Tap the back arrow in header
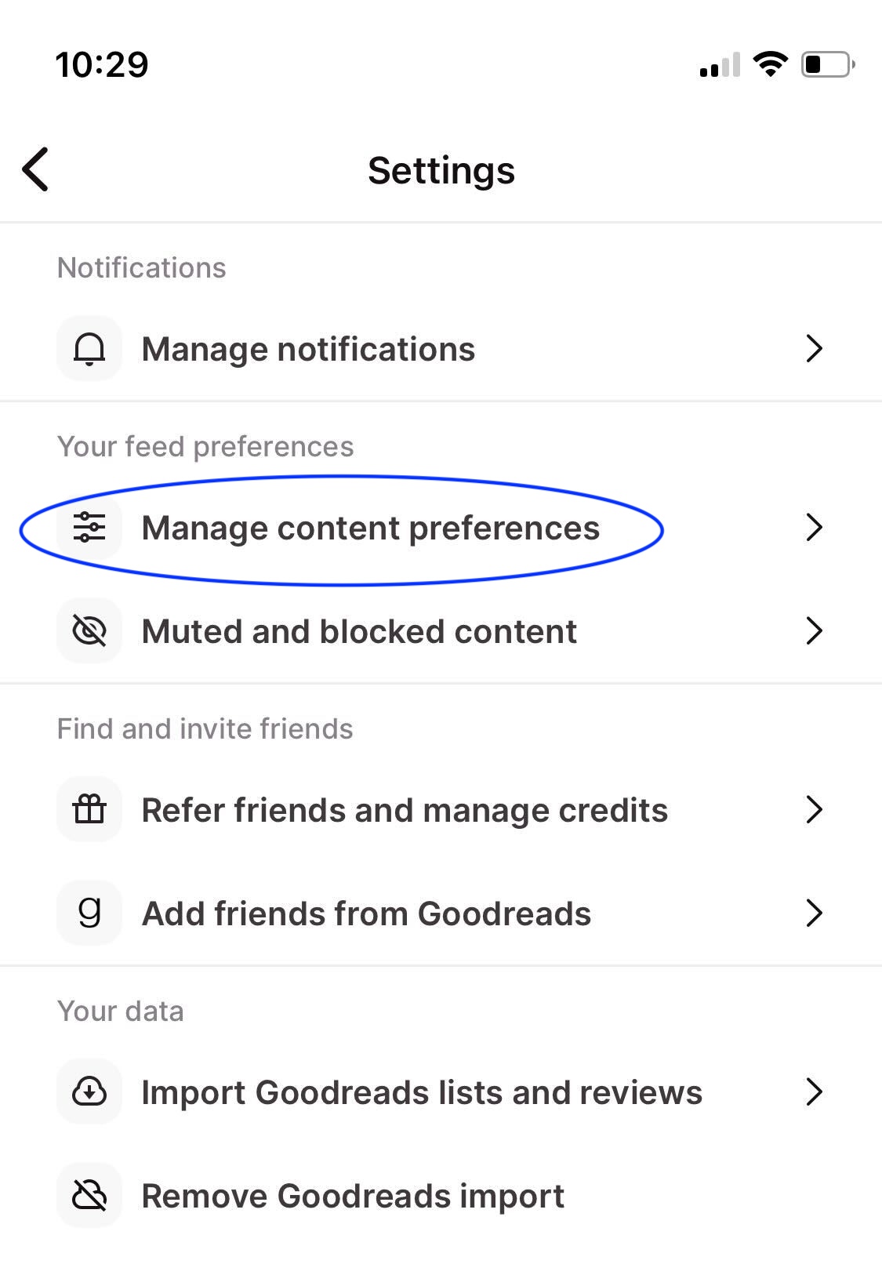This screenshot has height=1264, width=882. [35, 169]
